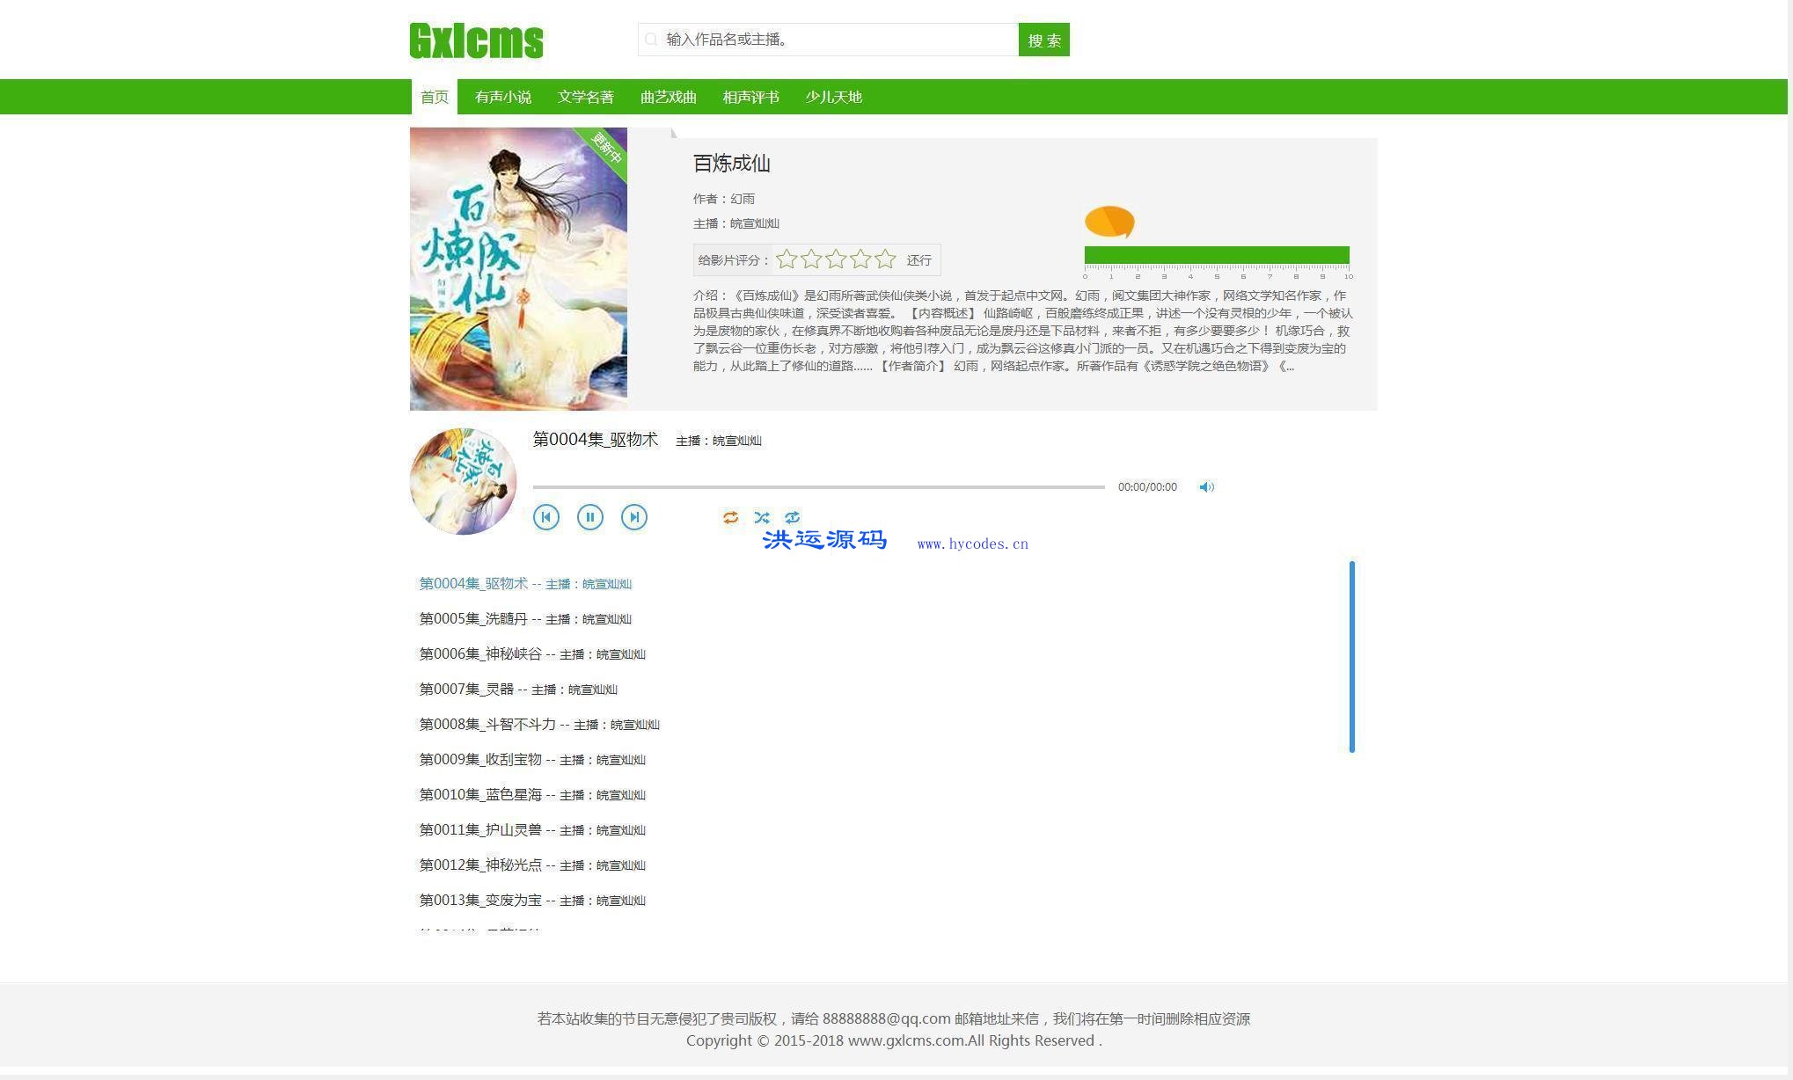This screenshot has width=1793, height=1080.
Task: Open the 相声评书 category
Action: click(x=751, y=97)
